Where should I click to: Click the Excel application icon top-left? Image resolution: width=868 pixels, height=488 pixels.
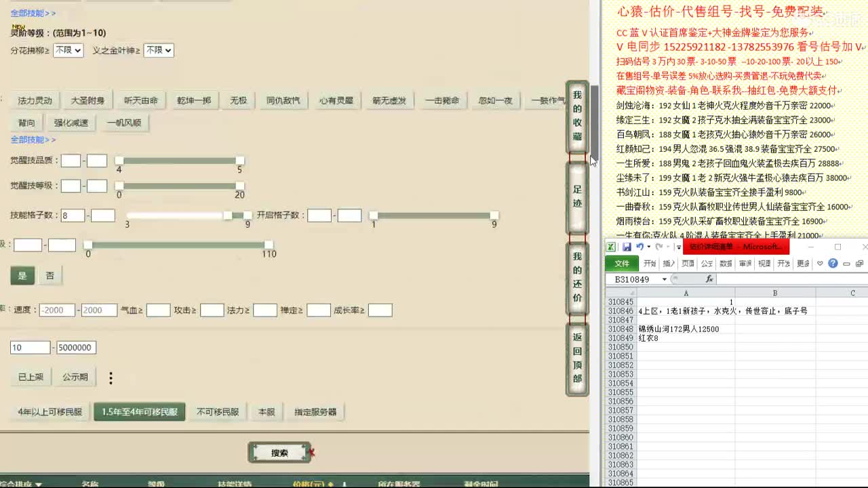(x=611, y=247)
